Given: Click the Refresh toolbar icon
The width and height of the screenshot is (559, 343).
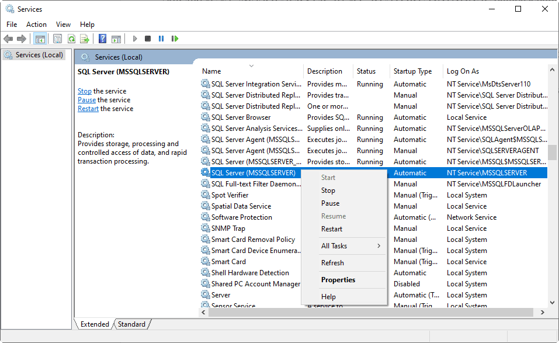Looking at the screenshot, I should click(x=71, y=39).
